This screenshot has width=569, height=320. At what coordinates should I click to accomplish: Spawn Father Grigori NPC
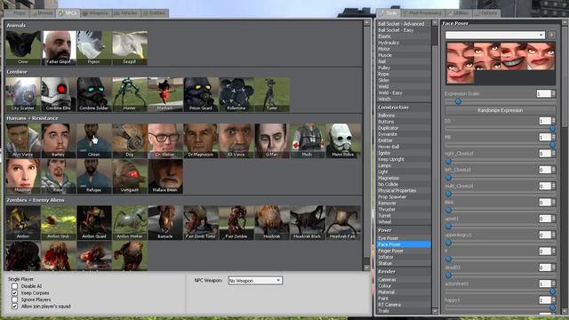59,47
